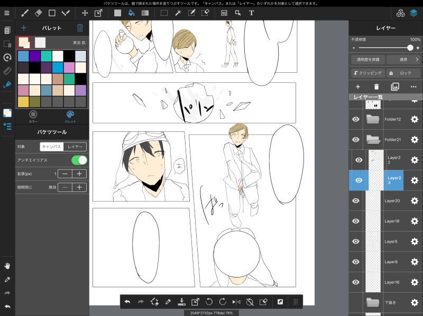The width and height of the screenshot is (423, 316).
Task: Hide Layer5 visibility
Action: 356,242
